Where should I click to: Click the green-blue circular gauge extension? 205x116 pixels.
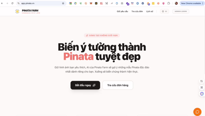pos(76,3)
